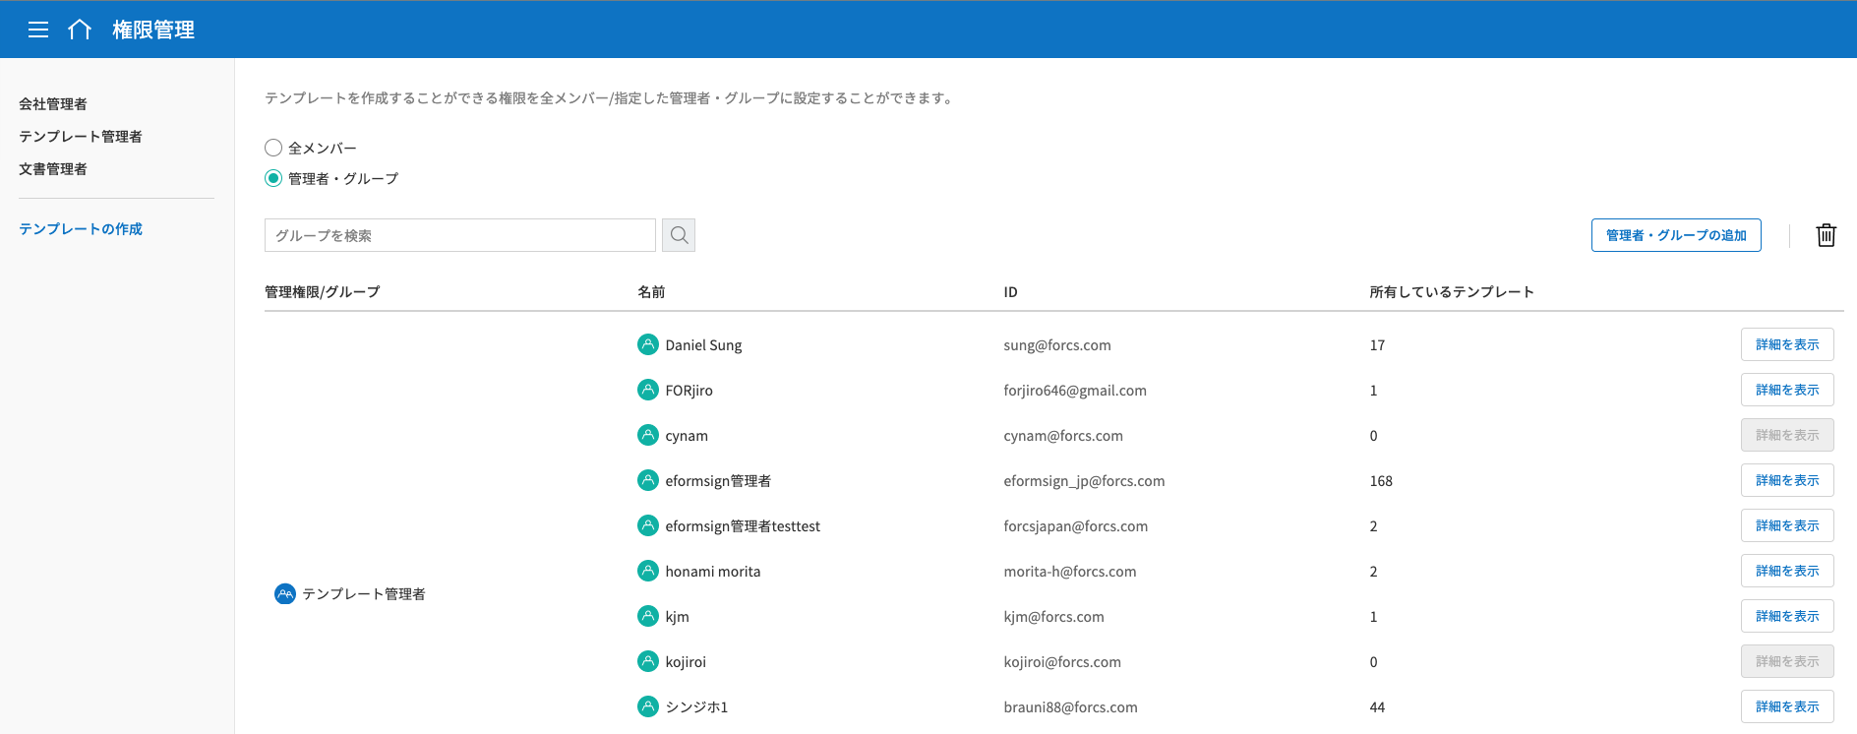Image resolution: width=1857 pixels, height=734 pixels.
Task: Click the magnifier search button
Action: point(679,235)
